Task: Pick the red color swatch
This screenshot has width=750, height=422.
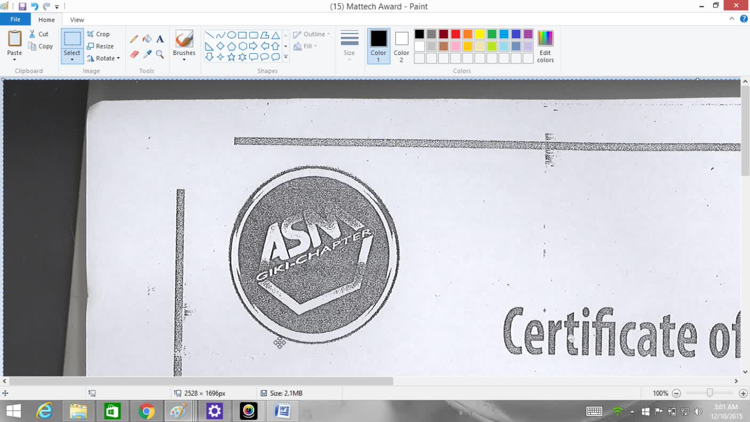Action: click(x=455, y=34)
